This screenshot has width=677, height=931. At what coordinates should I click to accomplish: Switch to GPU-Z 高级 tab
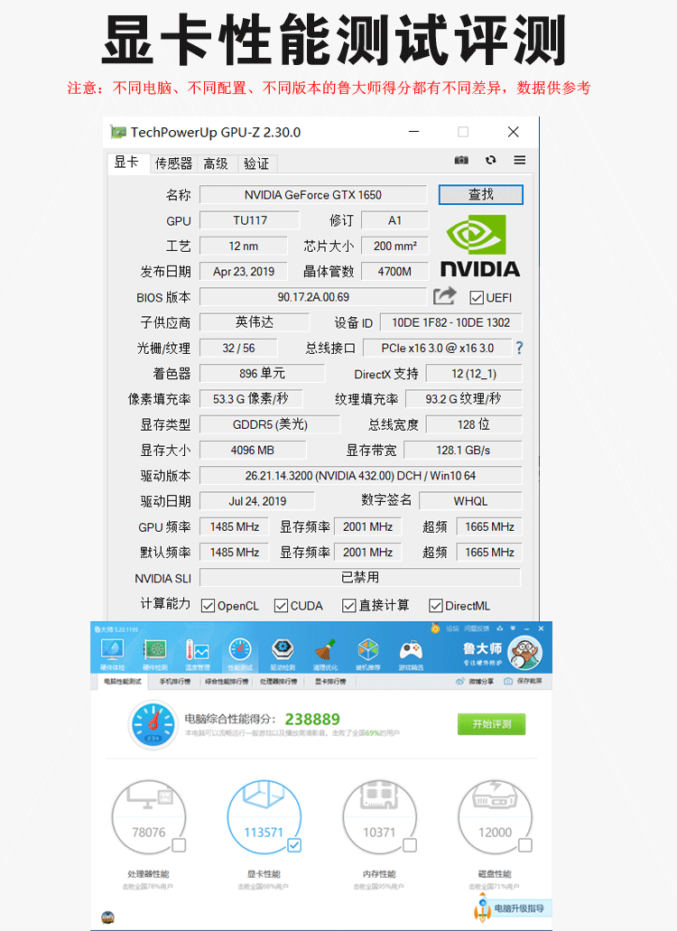(x=216, y=163)
